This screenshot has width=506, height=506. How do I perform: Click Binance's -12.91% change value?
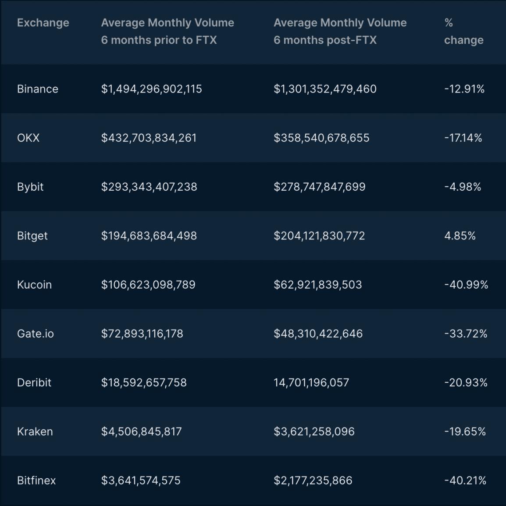[x=464, y=89]
